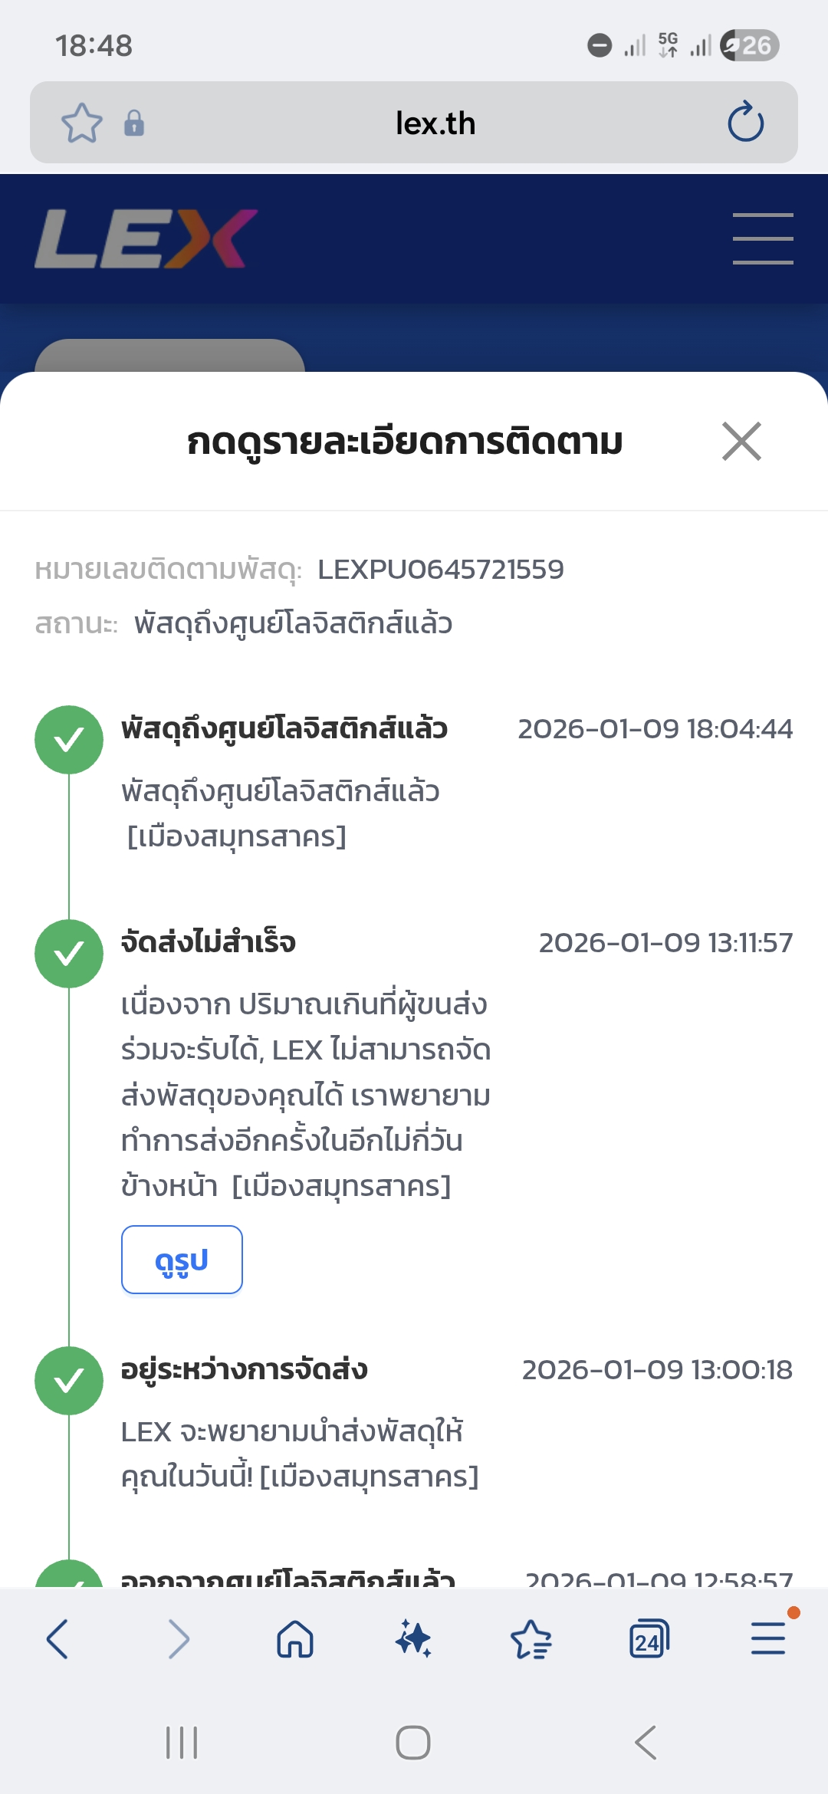Go back with the browser back arrow
Viewport: 828px width, 1794px height.
[x=58, y=1640]
